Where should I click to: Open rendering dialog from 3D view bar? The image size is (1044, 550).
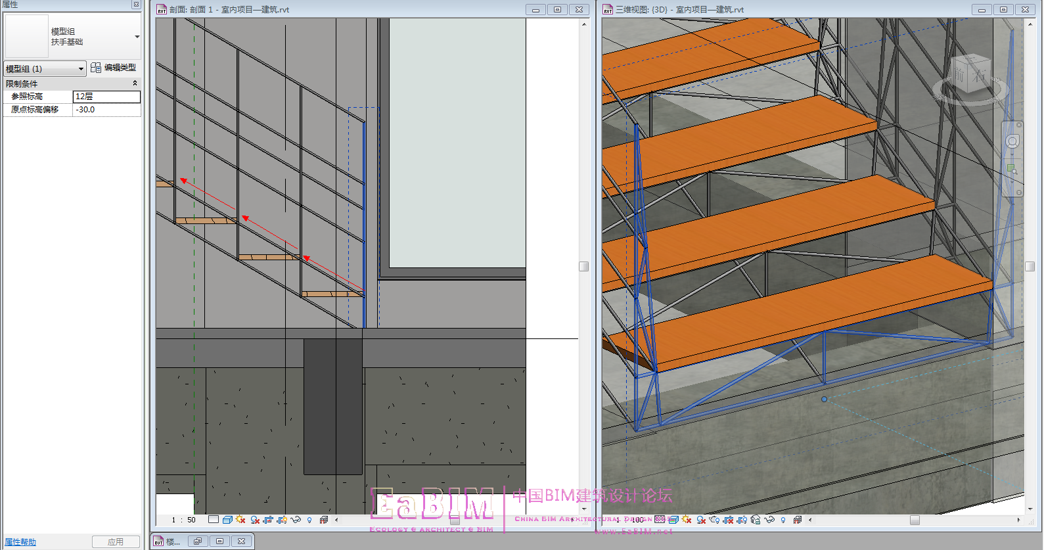click(715, 520)
